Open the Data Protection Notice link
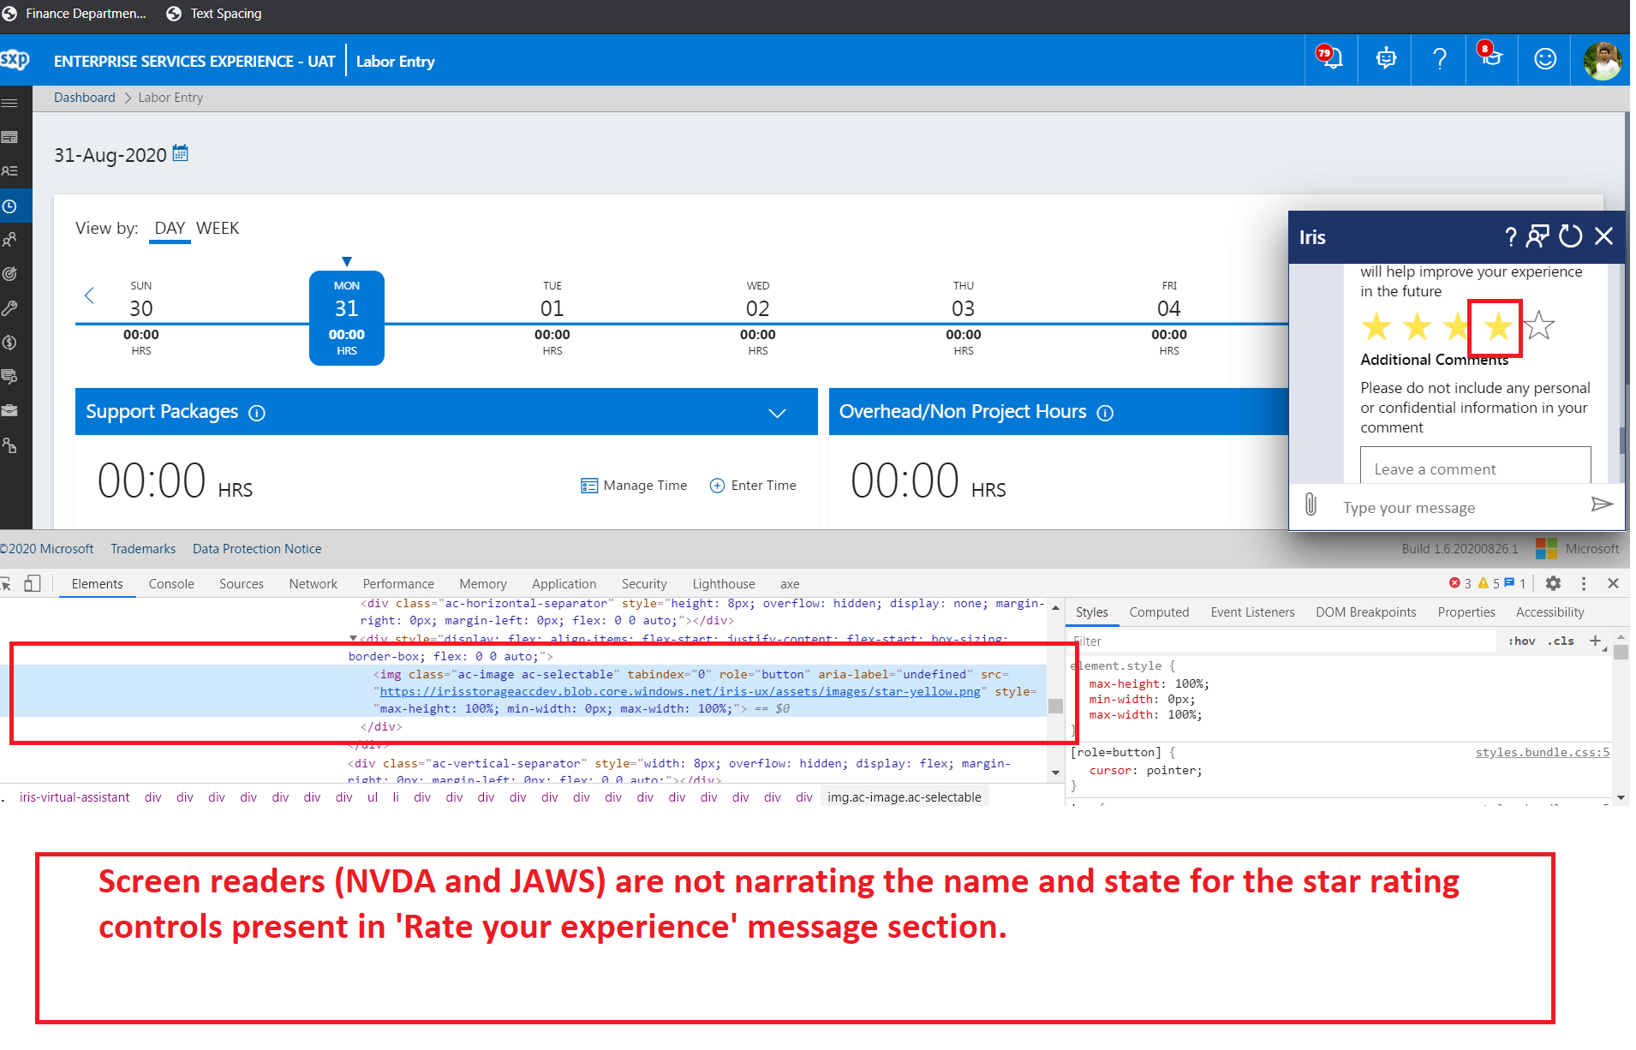Image resolution: width=1636 pixels, height=1050 pixels. pyautogui.click(x=256, y=548)
